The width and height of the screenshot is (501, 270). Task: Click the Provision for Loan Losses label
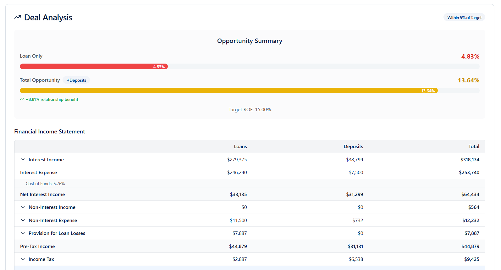point(57,233)
